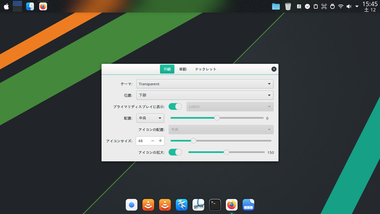The image size is (380, 214).
Task: Click the 配置 offset slider
Action: (x=217, y=118)
